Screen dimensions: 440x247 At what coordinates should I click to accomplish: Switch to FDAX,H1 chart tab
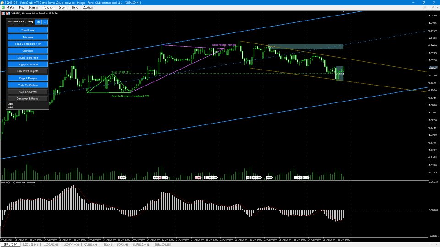123,244
